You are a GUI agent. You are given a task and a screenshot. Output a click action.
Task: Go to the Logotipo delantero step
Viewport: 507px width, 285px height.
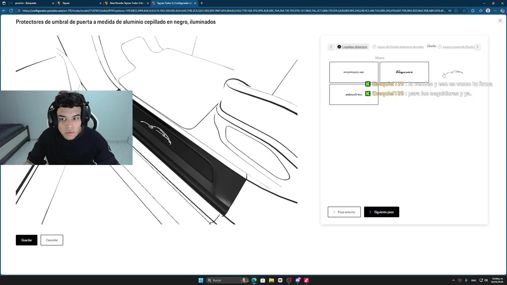pos(352,47)
